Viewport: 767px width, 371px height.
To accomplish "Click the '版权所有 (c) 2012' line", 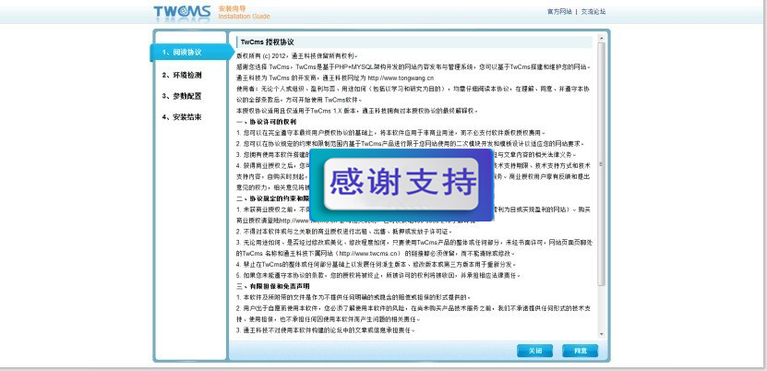I will pos(297,55).
